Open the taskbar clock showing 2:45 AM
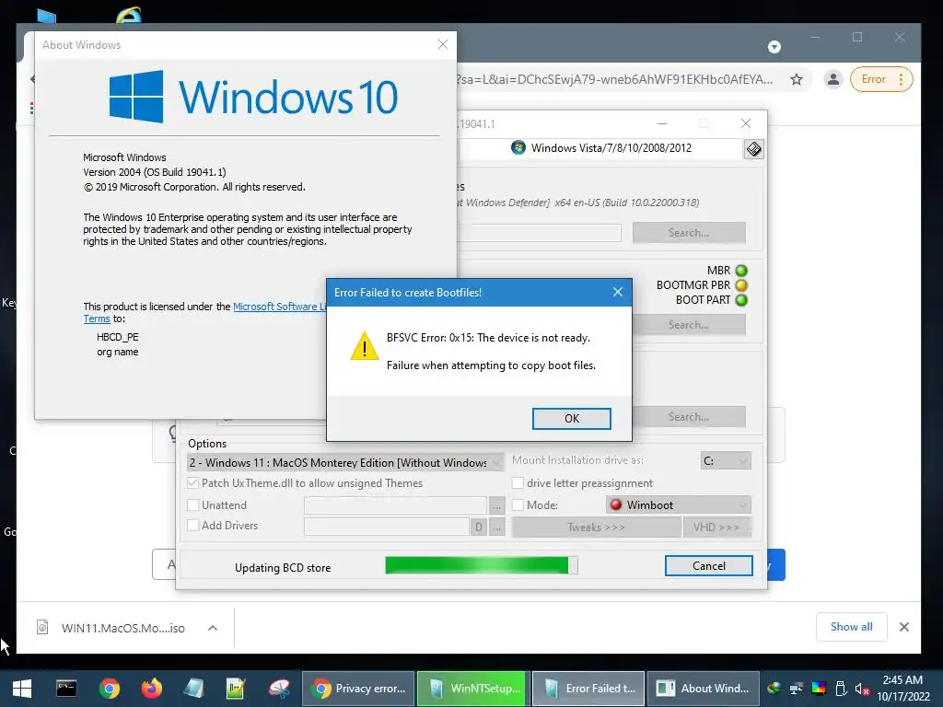The image size is (943, 707). (x=902, y=689)
